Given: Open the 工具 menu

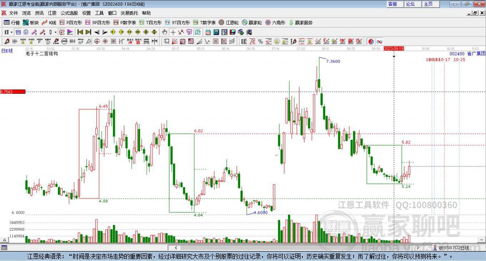Looking at the screenshot, I should click(99, 13).
